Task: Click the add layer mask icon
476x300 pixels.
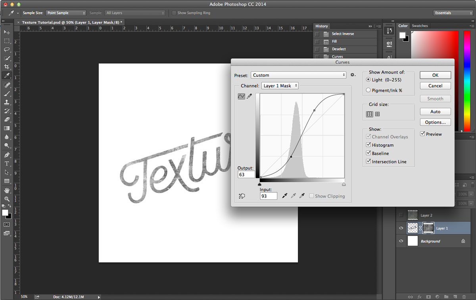Action: coord(428,296)
